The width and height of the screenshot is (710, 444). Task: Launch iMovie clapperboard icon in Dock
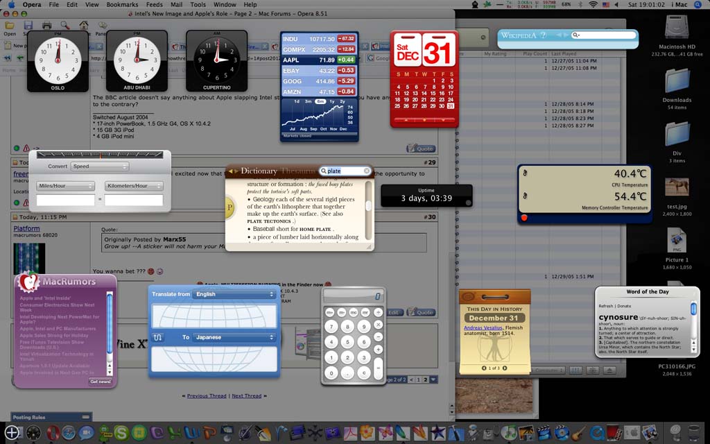pyautogui.click(x=544, y=433)
